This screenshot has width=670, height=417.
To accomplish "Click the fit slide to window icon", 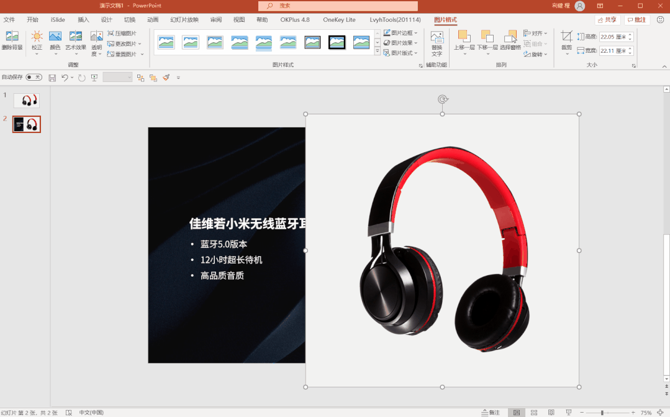I will pyautogui.click(x=661, y=413).
